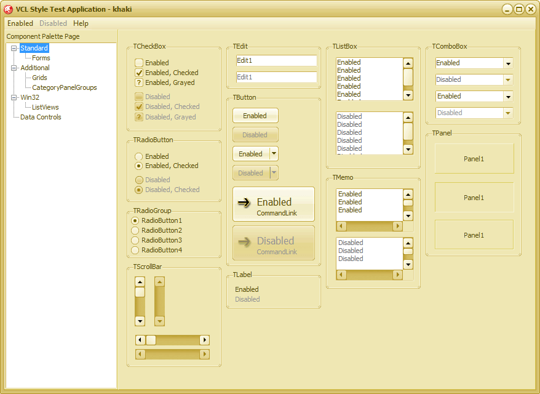
Task: Collapse the Standard tree node
Action: [14, 48]
